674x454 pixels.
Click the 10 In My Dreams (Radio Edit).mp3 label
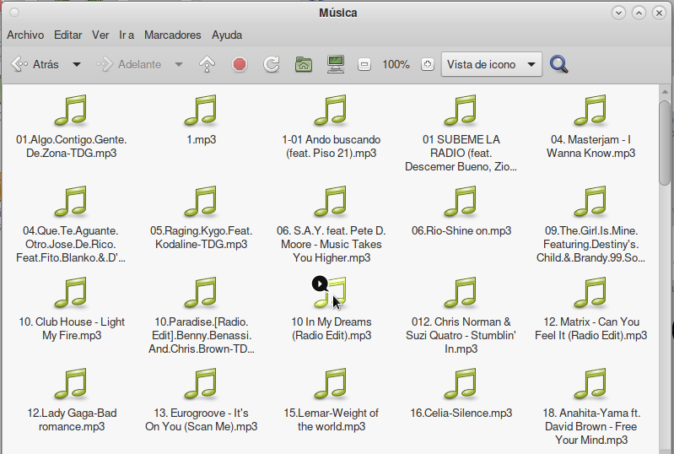point(331,329)
